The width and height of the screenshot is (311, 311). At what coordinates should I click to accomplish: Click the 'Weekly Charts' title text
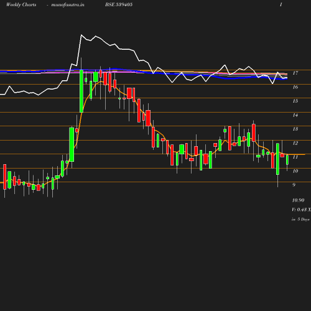point(21,4)
